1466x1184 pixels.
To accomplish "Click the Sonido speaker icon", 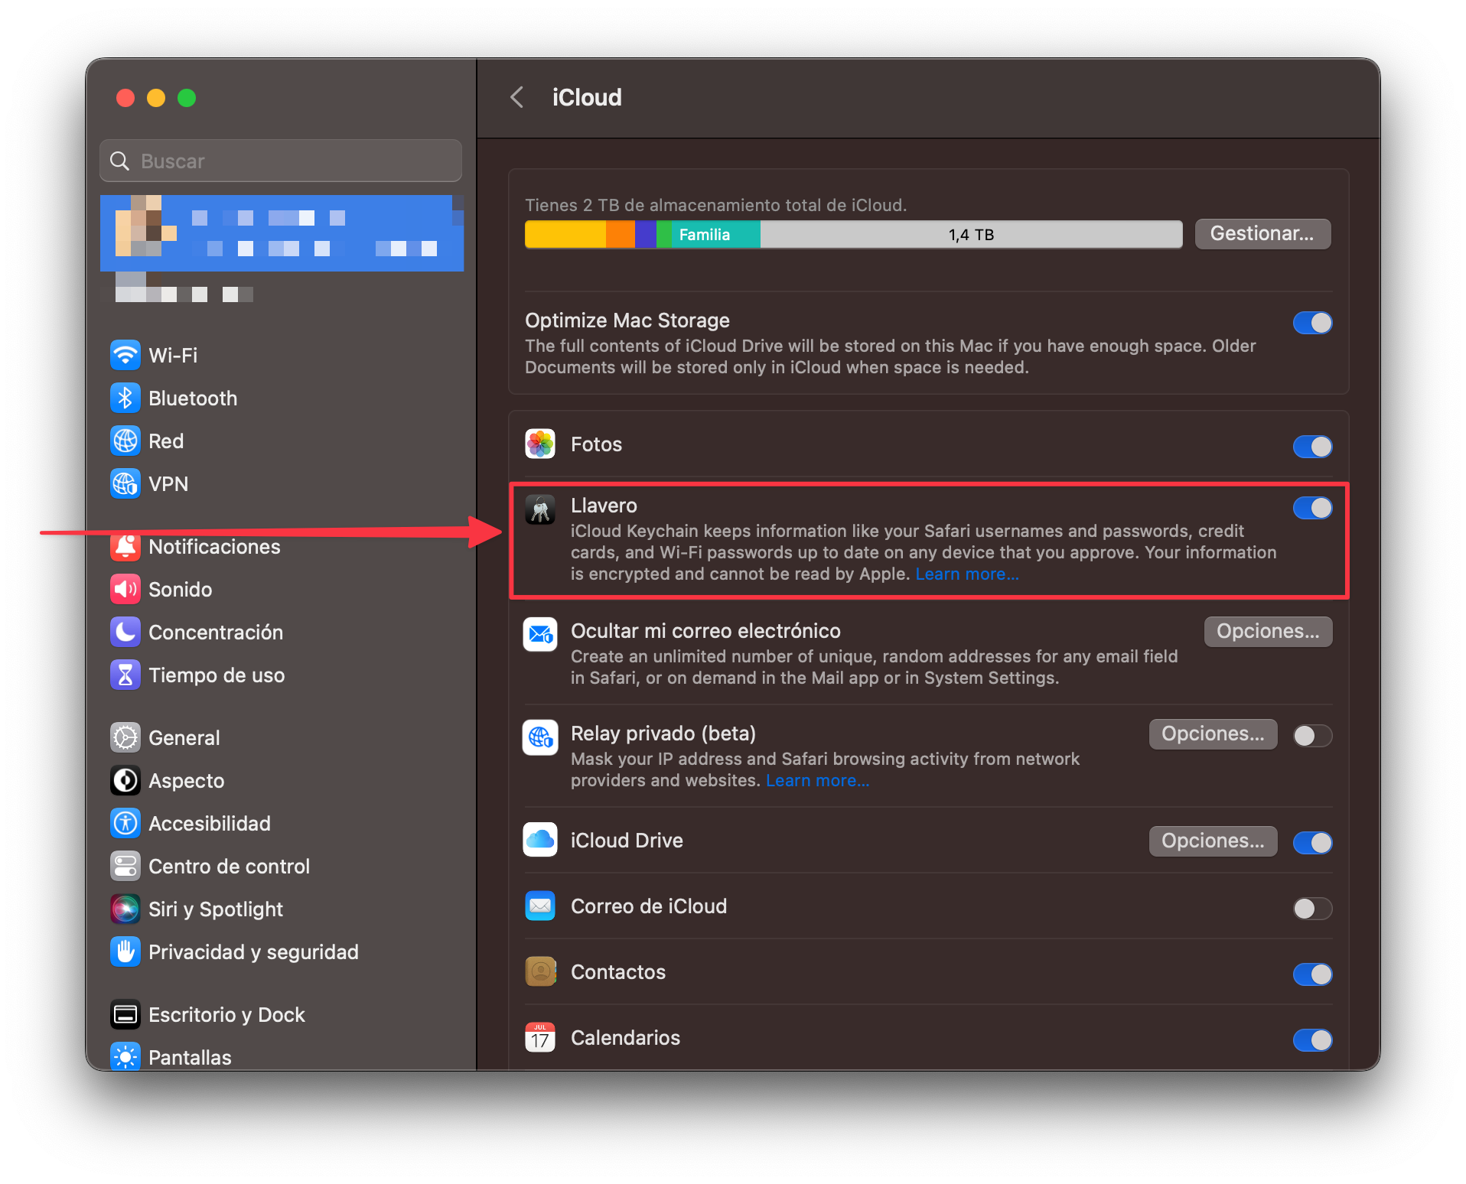I will (x=125, y=589).
